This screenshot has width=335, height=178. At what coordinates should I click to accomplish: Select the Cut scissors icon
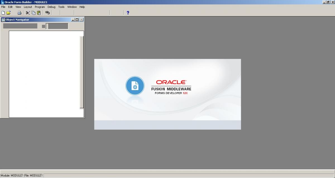(x=28, y=13)
